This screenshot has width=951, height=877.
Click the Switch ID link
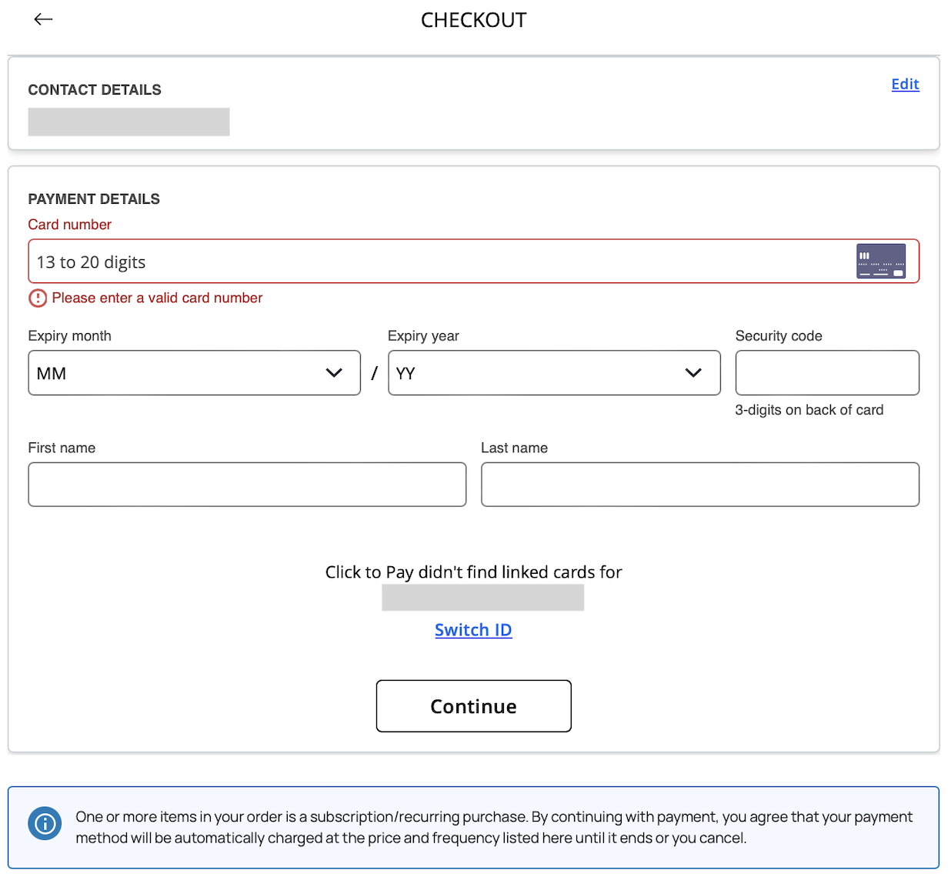473,630
